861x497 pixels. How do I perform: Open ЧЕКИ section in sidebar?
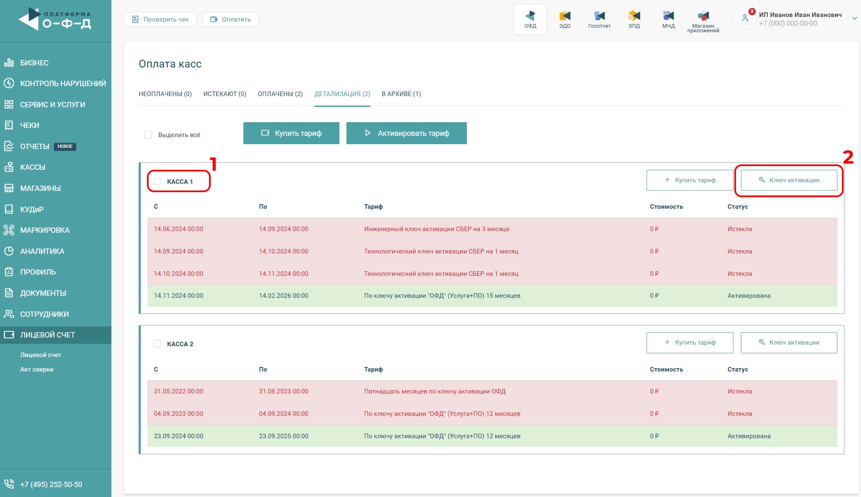pos(55,125)
